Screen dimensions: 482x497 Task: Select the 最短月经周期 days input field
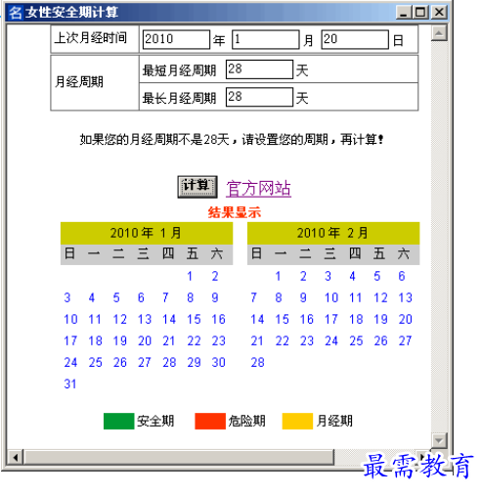click(259, 69)
